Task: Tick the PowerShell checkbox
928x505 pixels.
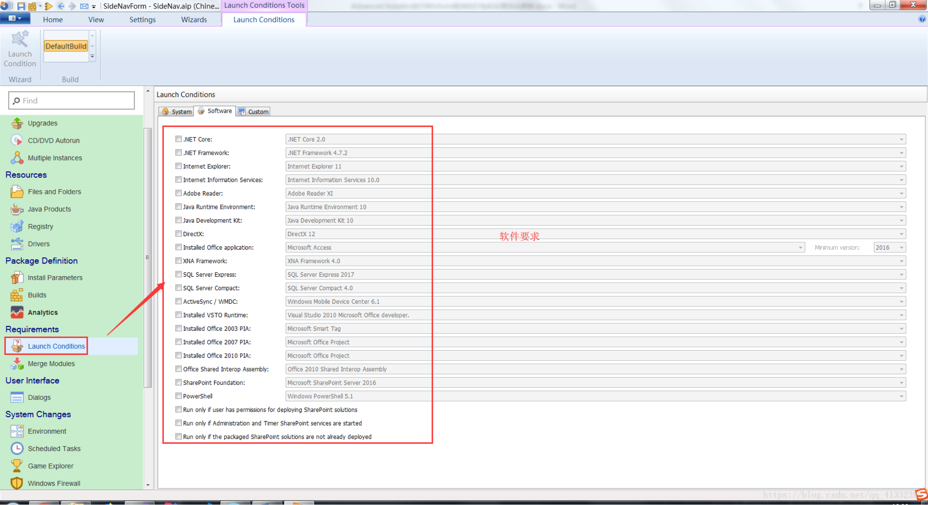Action: coord(178,396)
